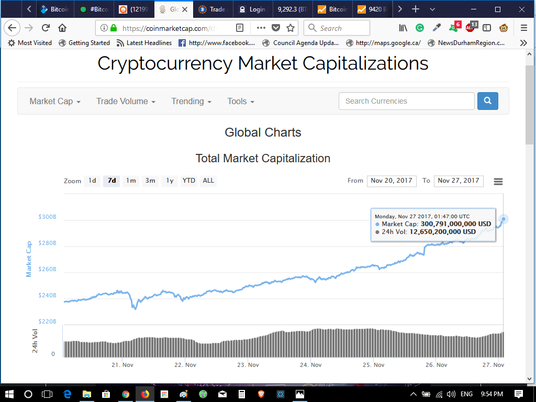Click the From date field
Viewport: 536px width, 402px height.
pyautogui.click(x=392, y=181)
